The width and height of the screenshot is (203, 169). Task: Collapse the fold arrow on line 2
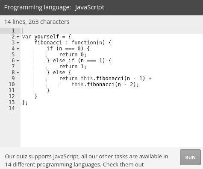18,37
